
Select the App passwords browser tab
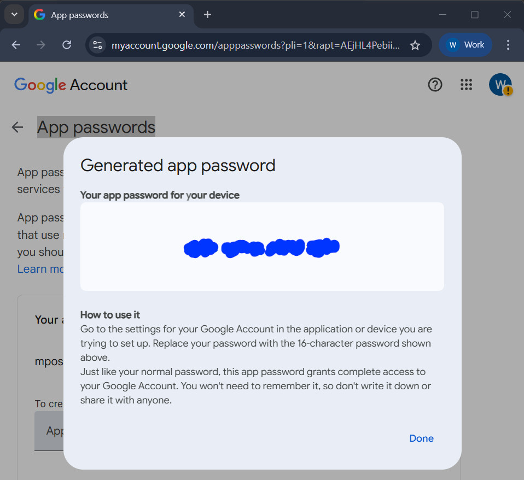[104, 15]
